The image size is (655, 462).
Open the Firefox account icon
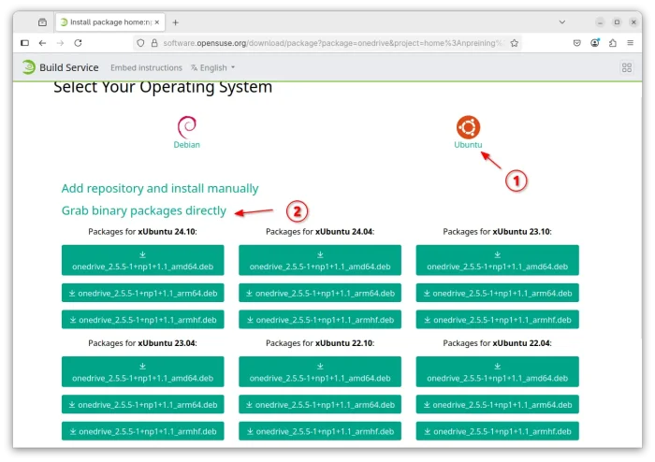[x=595, y=43]
